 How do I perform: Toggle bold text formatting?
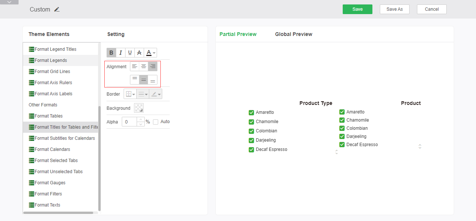111,53
